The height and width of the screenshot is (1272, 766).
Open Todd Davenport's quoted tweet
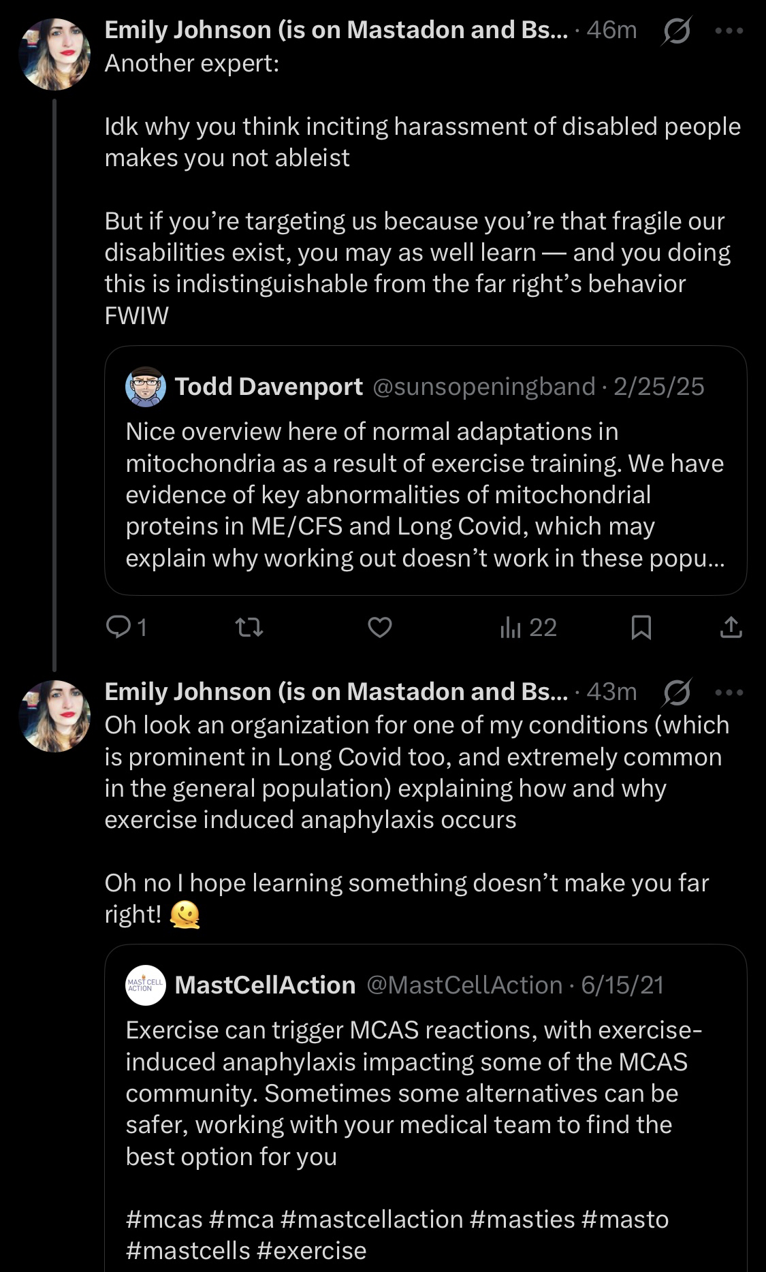pyautogui.click(x=425, y=494)
